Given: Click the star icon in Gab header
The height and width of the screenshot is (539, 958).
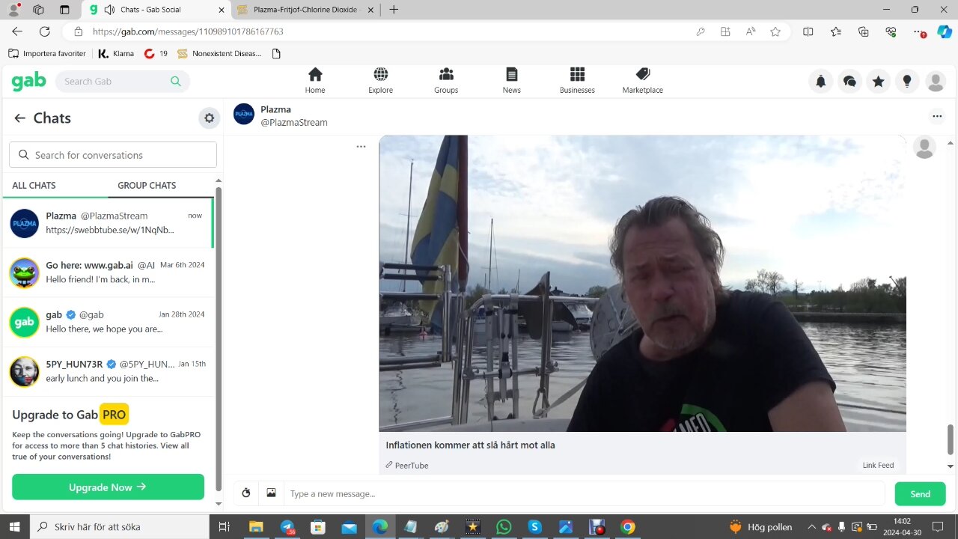Looking at the screenshot, I should click(x=878, y=82).
